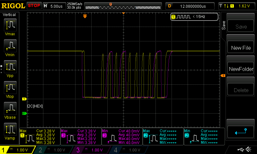The width and height of the screenshot is (257, 154).
Task: Click the NewFolder button
Action: click(241, 68)
